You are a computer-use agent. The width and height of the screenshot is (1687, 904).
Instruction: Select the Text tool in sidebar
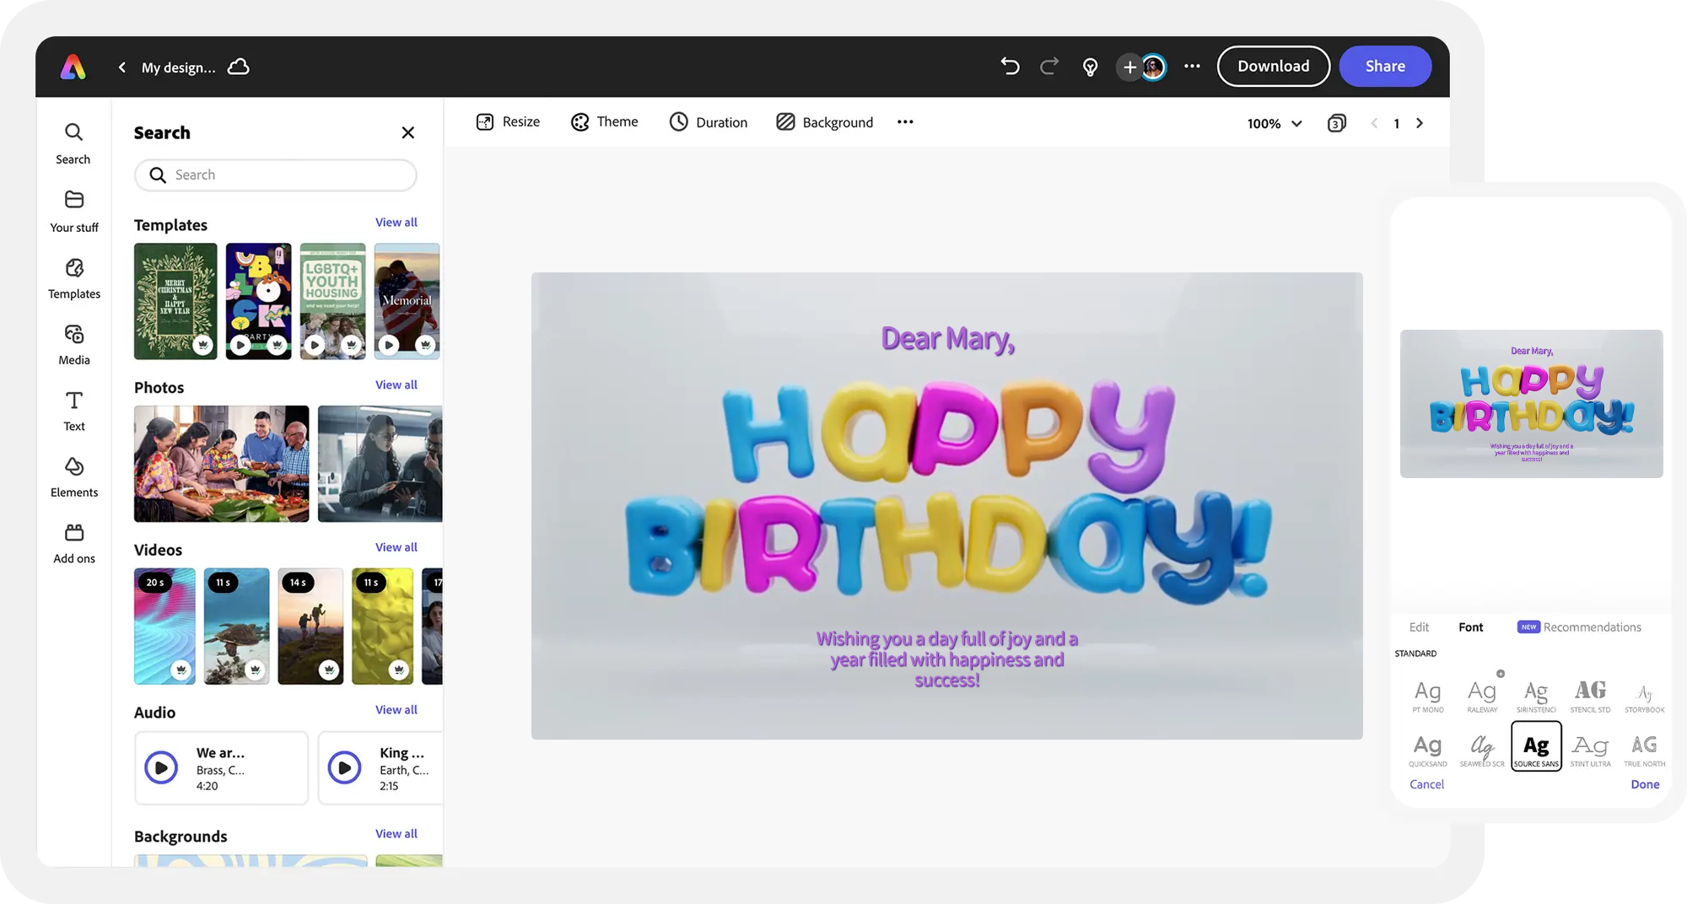coord(74,411)
